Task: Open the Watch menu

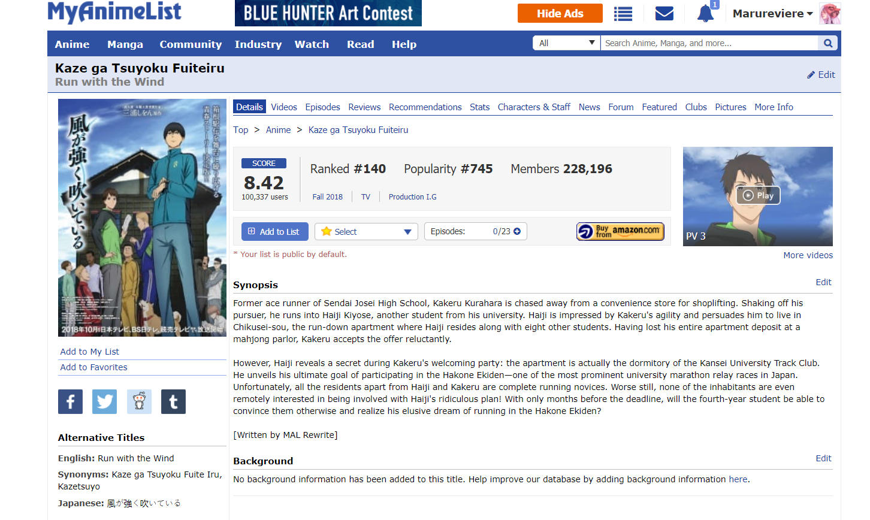Action: pyautogui.click(x=312, y=44)
